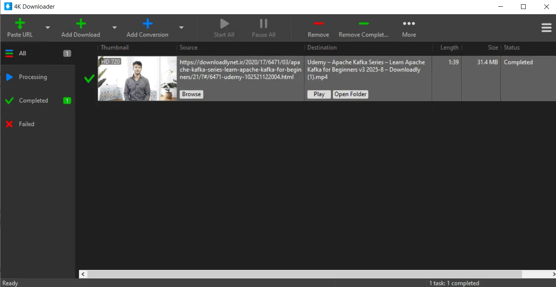The image size is (556, 287).
Task: Click the Browse button for source
Action: coord(191,94)
